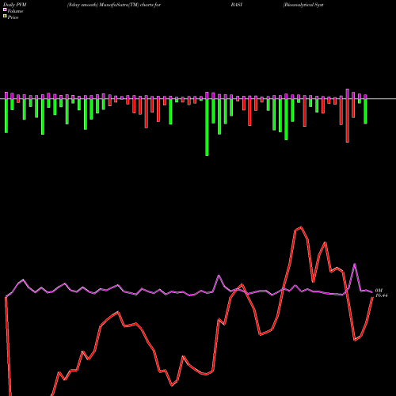Select the 'Price' legend label
The height and width of the screenshot is (396, 396).
(13, 17)
